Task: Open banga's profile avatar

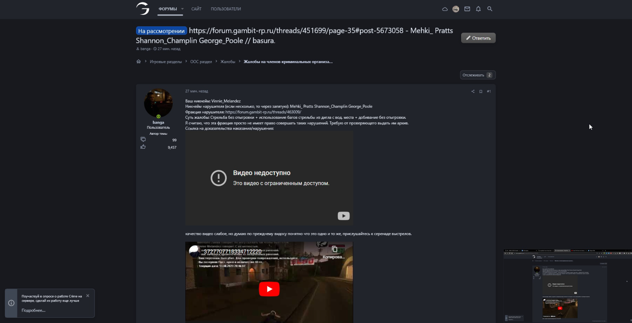Action: 158,103
